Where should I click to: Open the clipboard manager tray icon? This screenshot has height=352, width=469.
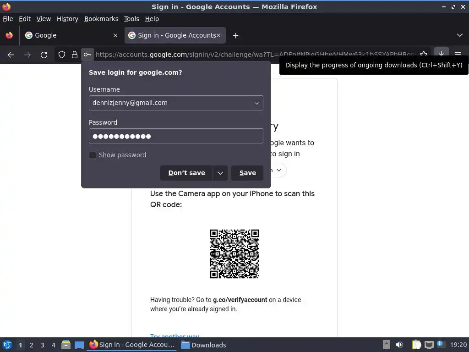pos(416,345)
